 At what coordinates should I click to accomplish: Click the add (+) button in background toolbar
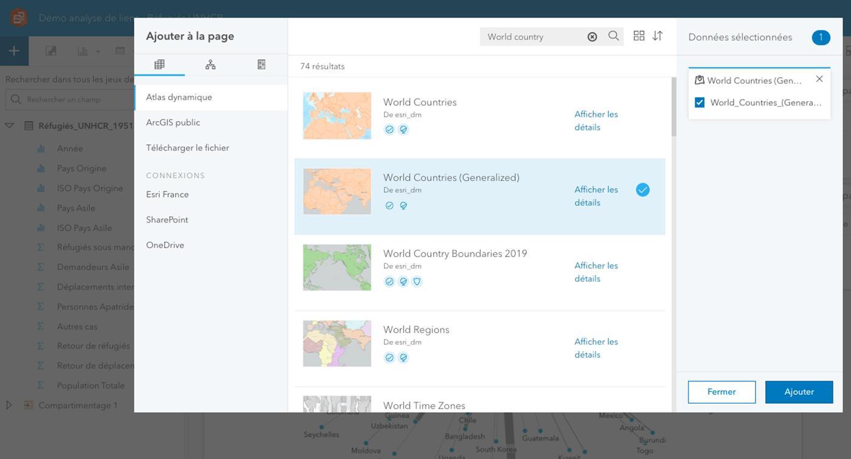click(x=14, y=51)
